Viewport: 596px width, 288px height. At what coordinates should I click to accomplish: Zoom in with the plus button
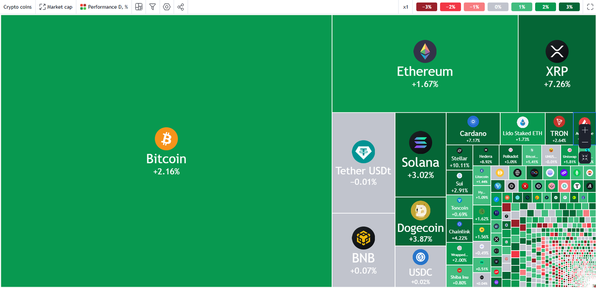pyautogui.click(x=585, y=130)
